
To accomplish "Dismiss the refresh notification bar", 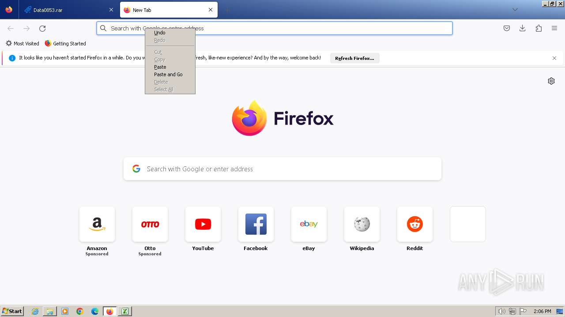I will [554, 58].
